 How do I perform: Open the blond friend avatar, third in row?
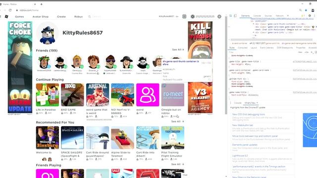coord(77,62)
